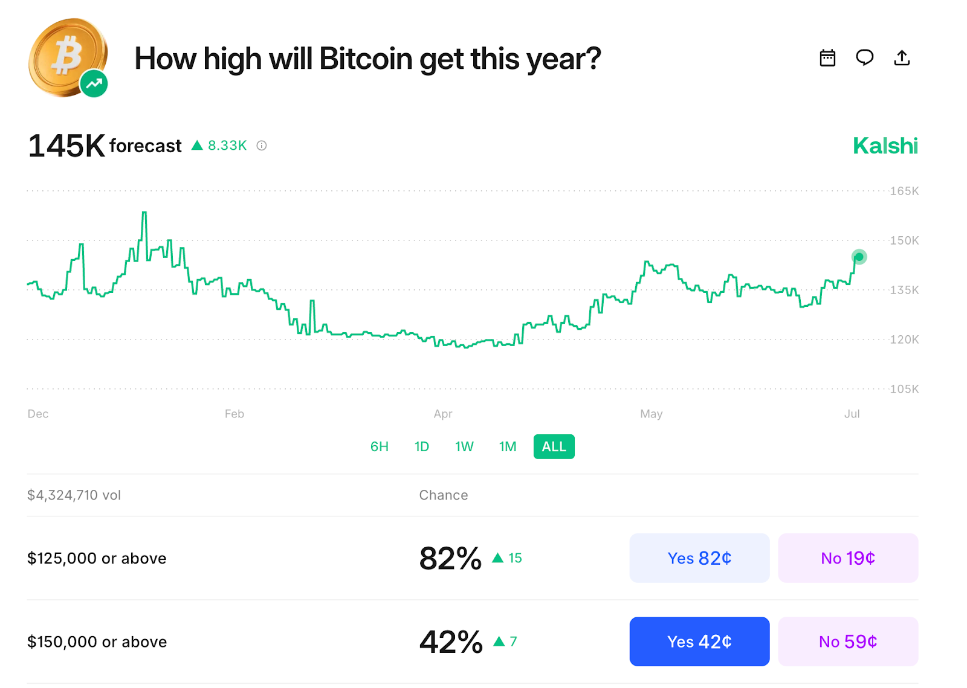This screenshot has width=967, height=688.
Task: Open the $125,000 or above market row
Action: click(97, 558)
